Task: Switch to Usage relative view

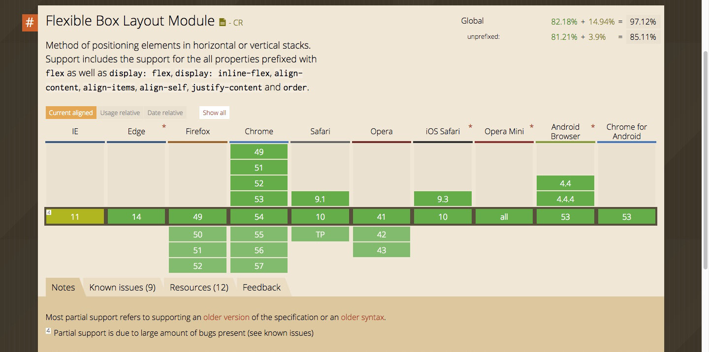Action: [120, 113]
